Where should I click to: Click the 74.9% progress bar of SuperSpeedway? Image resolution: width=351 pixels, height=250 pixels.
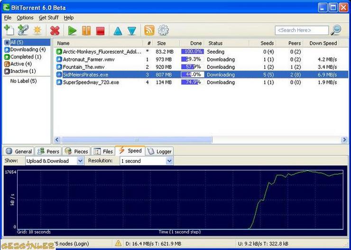point(192,82)
